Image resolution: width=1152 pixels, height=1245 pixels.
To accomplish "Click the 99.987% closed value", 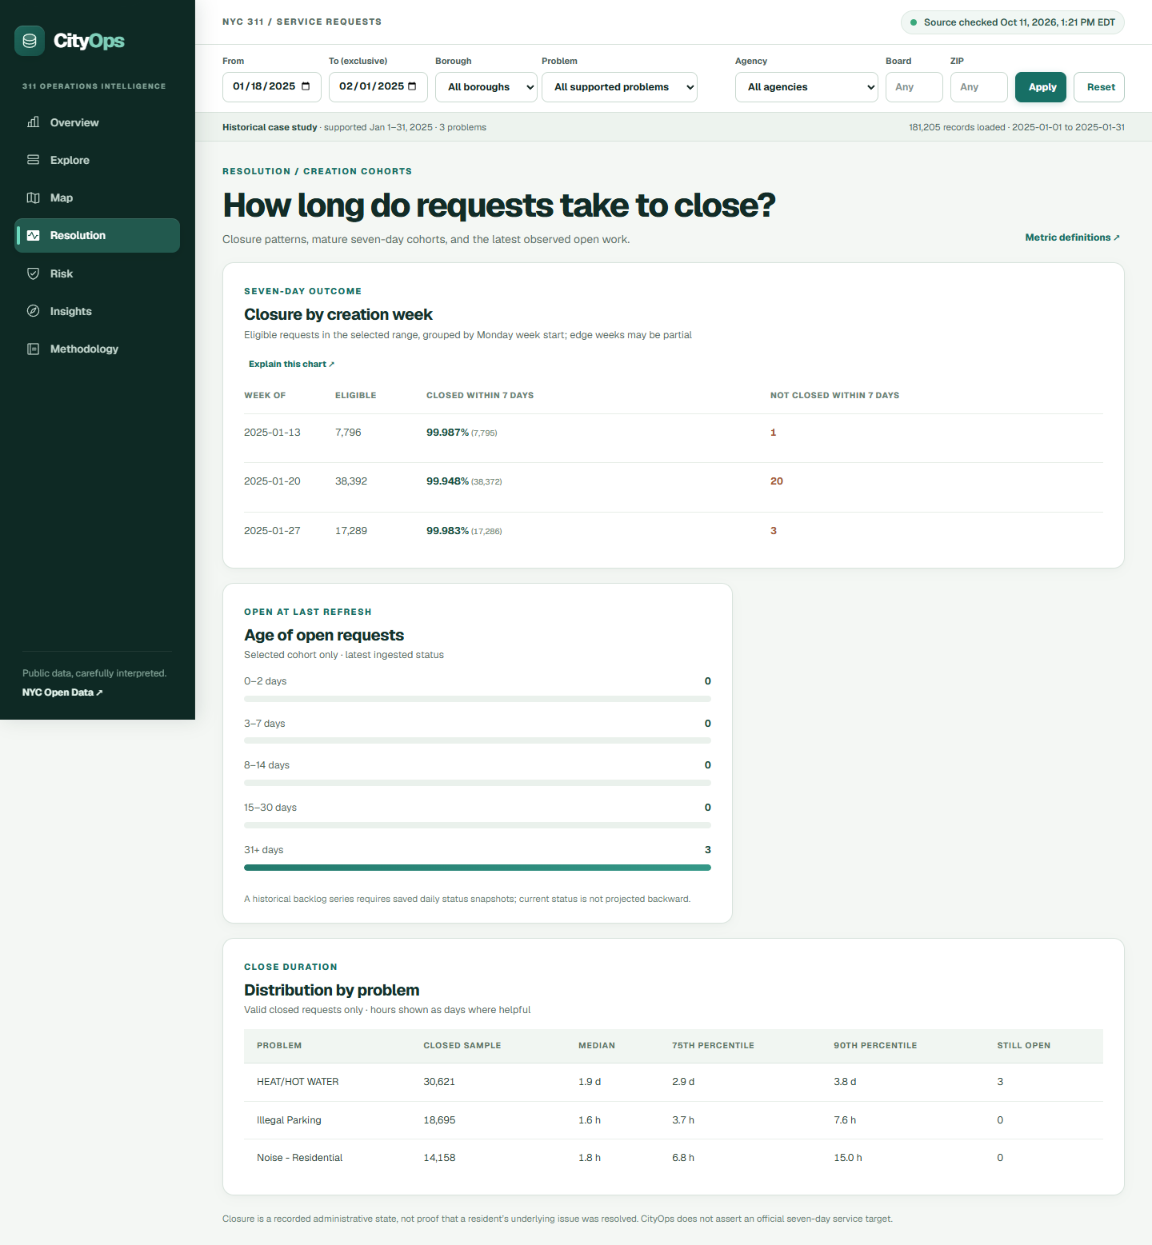I will tap(447, 433).
